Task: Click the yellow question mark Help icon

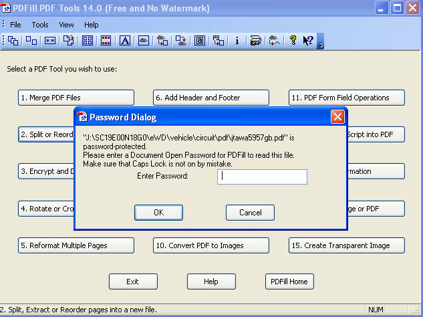Action: point(293,41)
